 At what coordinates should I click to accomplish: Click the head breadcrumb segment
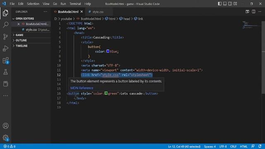(125, 19)
